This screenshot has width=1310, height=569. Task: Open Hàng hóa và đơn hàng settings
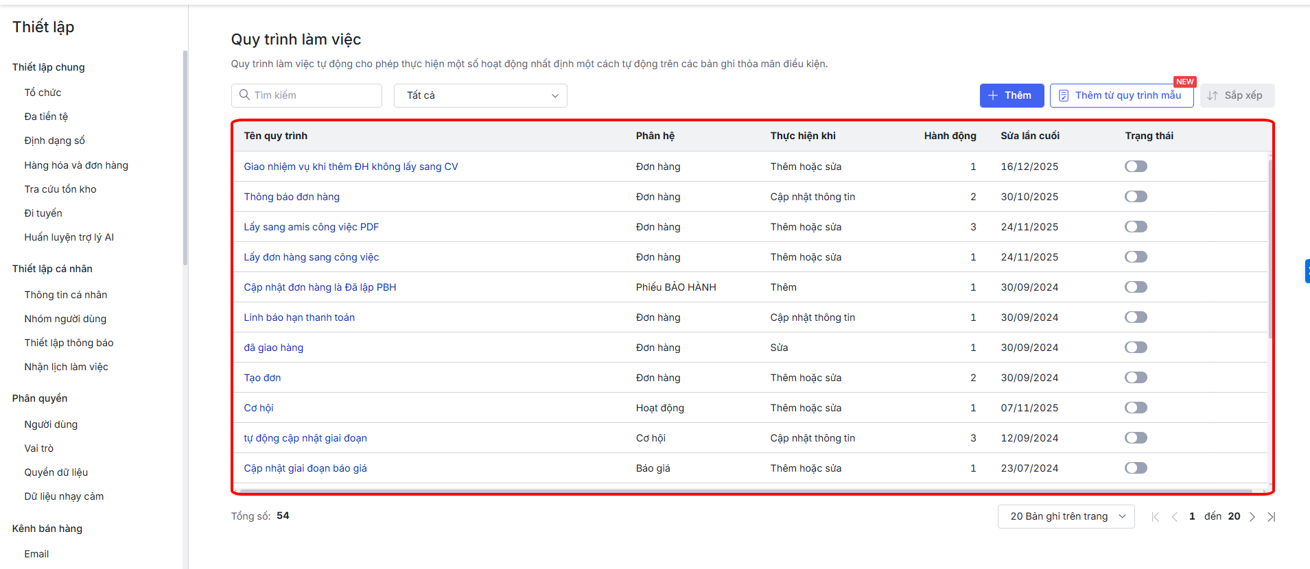(76, 165)
